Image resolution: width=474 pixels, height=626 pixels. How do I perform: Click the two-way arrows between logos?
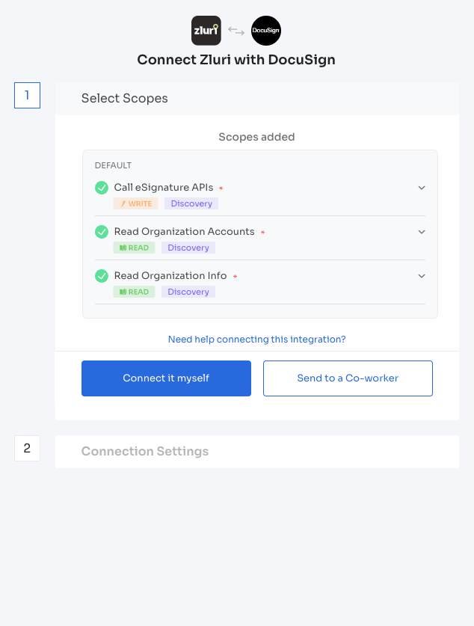(236, 31)
